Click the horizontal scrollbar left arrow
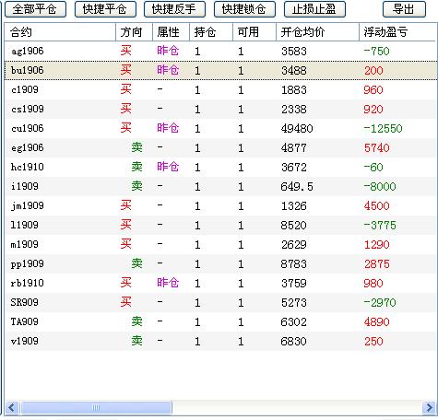 (x=12, y=408)
